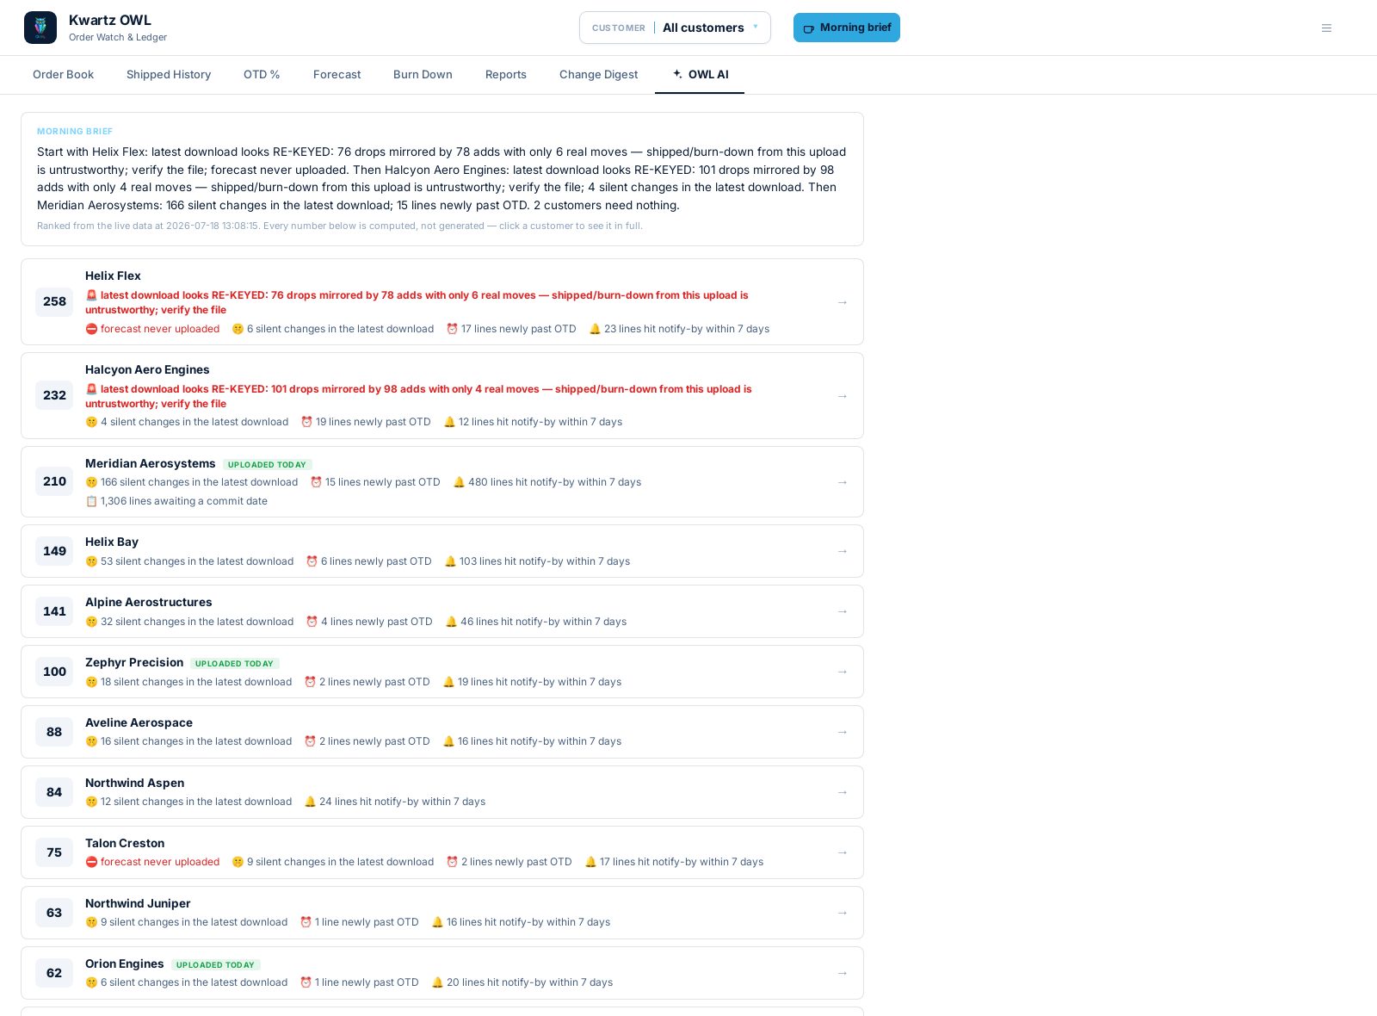Click the alarm clock icon in Orion Engines card
Image resolution: width=1377 pixels, height=1016 pixels.
[306, 982]
